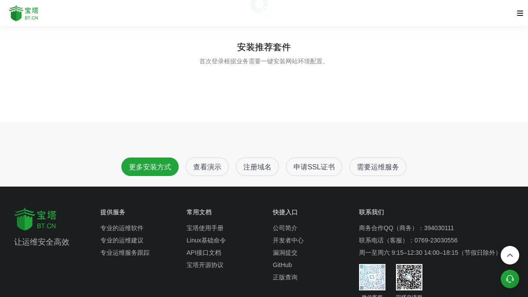Image resolution: width=528 pixels, height=297 pixels.
Task: Click the 商务合作QQ number text
Action: pyautogui.click(x=407, y=228)
